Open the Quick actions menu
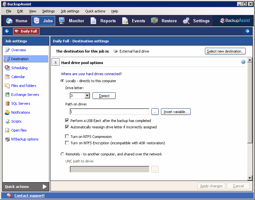The width and height of the screenshot is (255, 200). 95,11
